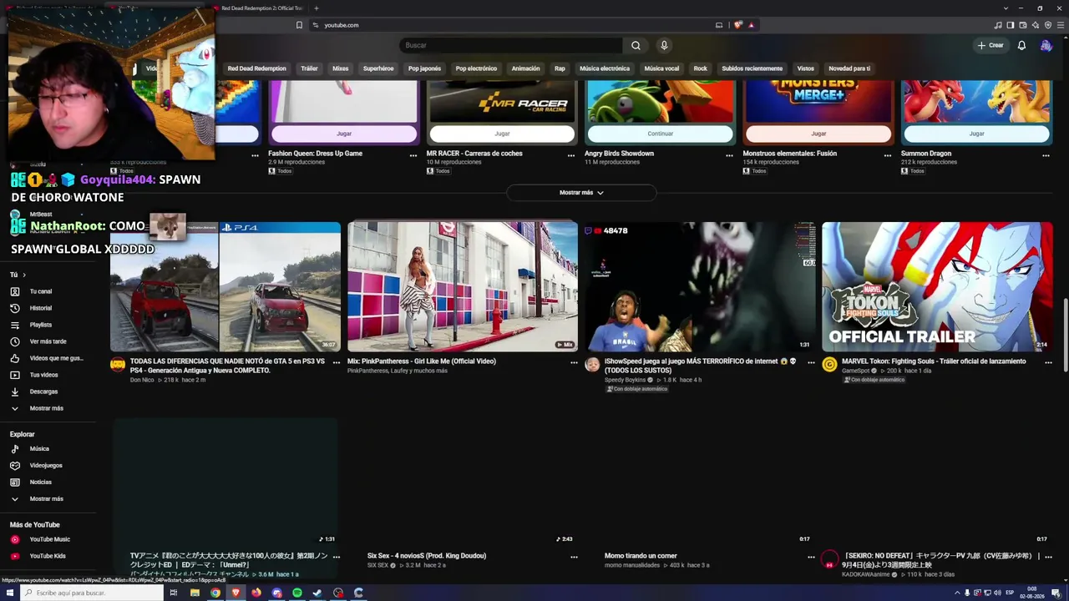Open the Brave Shields icon in address bar
Viewport: 1069px width, 601px height.
point(738,25)
